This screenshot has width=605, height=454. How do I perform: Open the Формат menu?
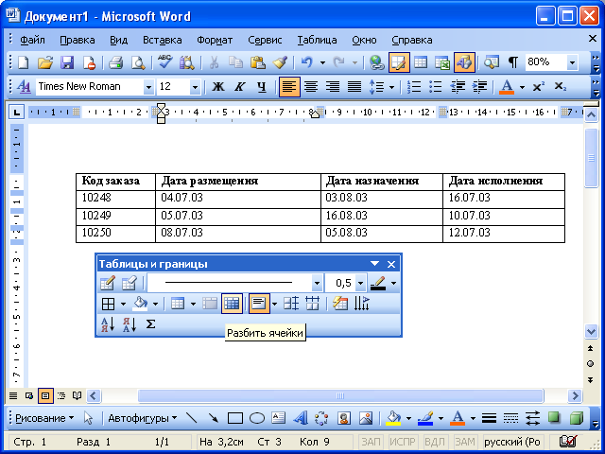pyautogui.click(x=215, y=40)
